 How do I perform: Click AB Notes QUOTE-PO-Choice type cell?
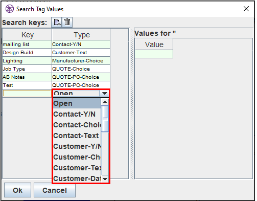pyautogui.click(x=81, y=77)
